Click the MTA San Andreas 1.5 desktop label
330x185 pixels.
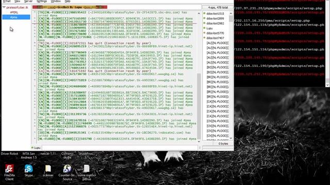tap(29, 155)
